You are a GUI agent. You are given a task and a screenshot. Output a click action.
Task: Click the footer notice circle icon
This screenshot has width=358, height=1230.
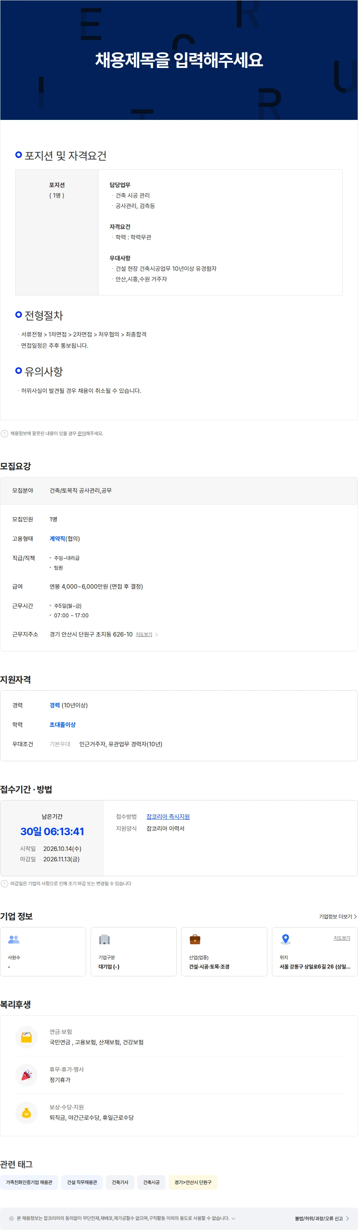tap(12, 1218)
